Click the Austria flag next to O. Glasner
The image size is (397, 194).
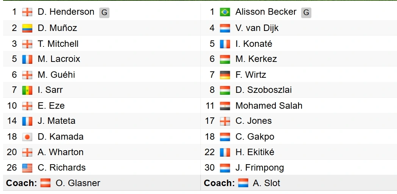(x=45, y=183)
